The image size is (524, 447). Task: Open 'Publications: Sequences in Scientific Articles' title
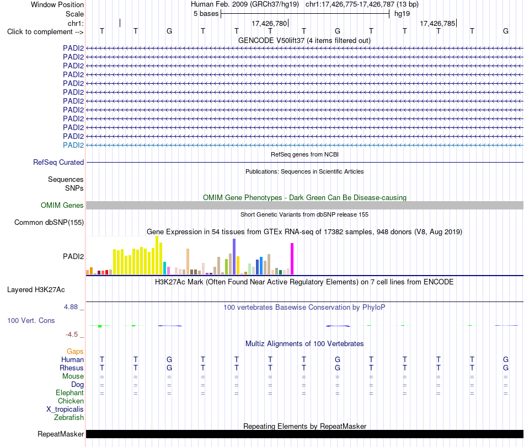(x=304, y=171)
